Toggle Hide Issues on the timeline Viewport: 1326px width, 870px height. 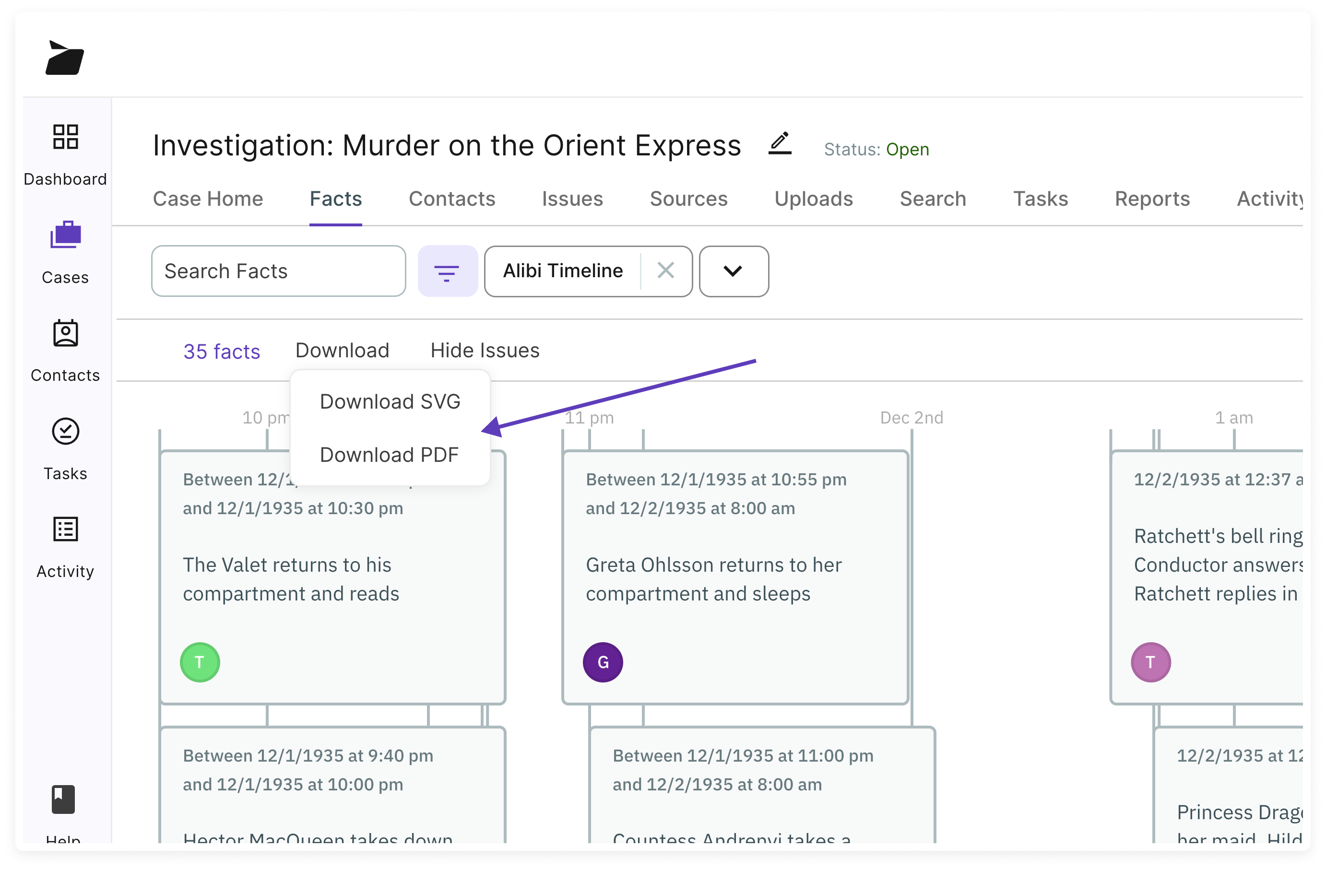coord(484,350)
